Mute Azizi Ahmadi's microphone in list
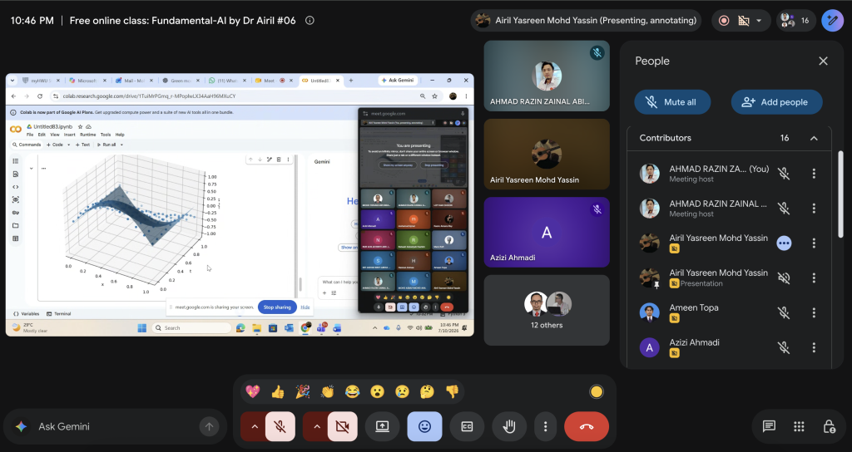Viewport: 852px width, 452px height. click(x=784, y=347)
